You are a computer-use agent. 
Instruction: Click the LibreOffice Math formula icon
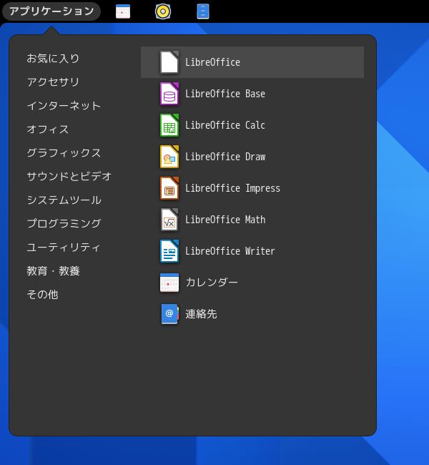169,220
